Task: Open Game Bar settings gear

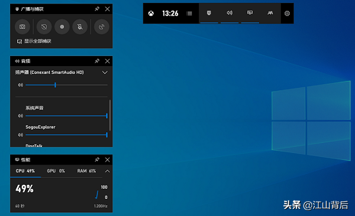Action: (287, 14)
